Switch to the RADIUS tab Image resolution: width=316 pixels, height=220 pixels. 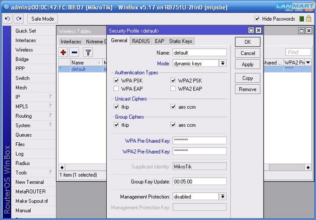(x=141, y=41)
